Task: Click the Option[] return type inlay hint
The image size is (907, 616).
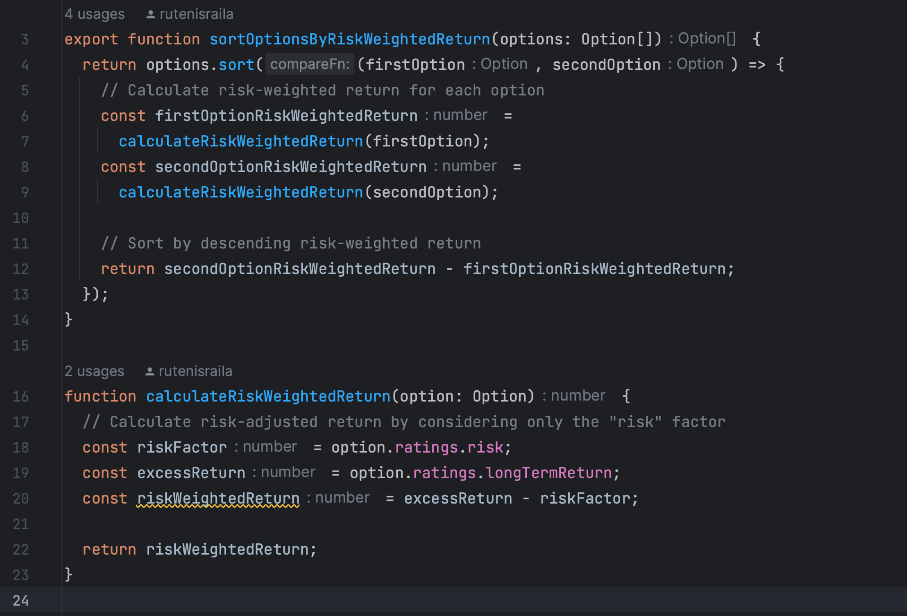Action: (x=706, y=39)
